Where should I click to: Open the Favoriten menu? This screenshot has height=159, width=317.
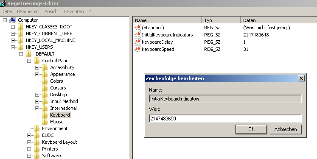[x=74, y=11]
